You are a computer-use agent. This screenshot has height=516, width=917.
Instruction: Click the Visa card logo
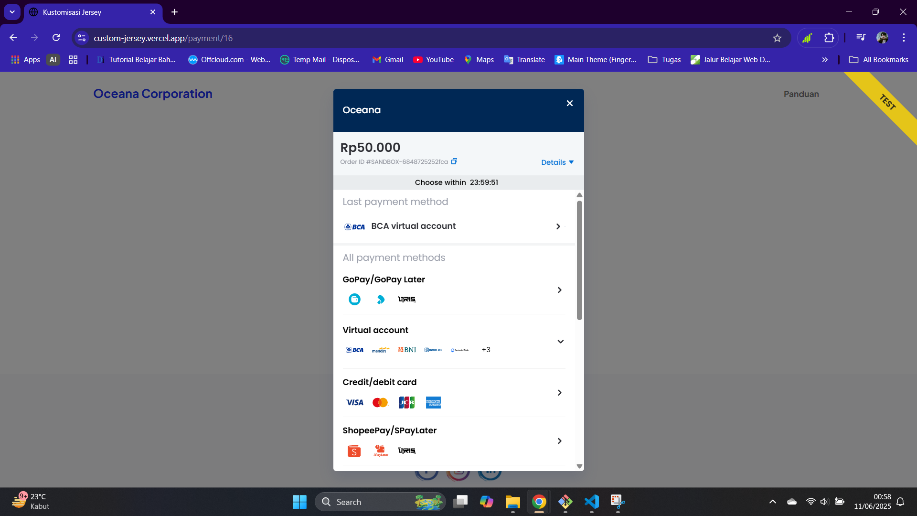coord(354,403)
